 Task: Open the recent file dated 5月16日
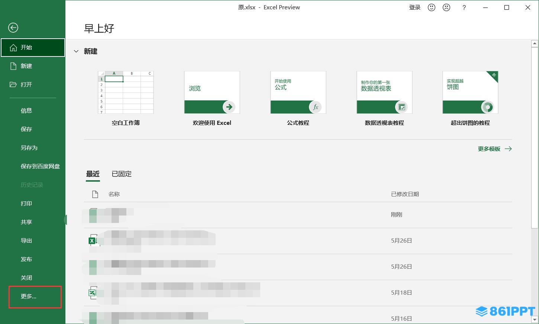pos(298,315)
